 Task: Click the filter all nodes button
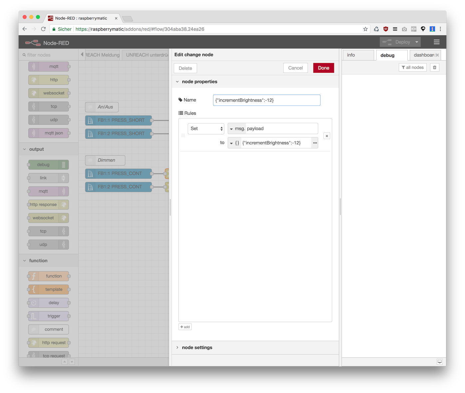point(412,68)
